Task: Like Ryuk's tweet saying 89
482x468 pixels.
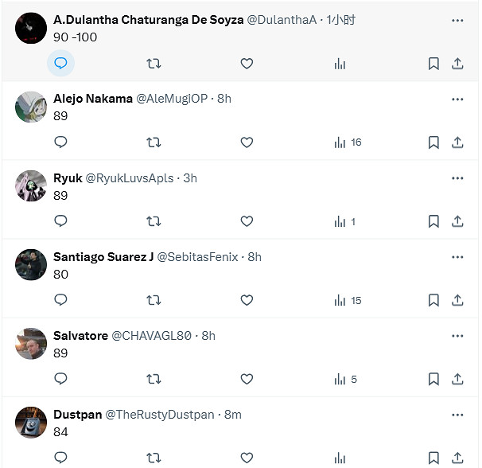Action: pos(247,221)
